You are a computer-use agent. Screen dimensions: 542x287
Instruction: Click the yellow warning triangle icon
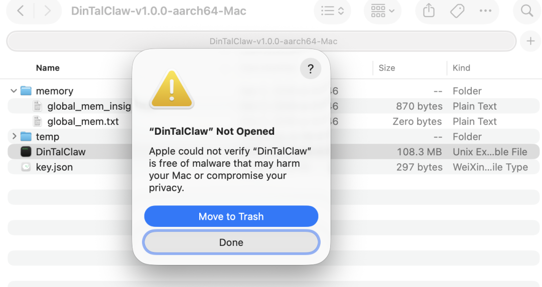click(172, 90)
